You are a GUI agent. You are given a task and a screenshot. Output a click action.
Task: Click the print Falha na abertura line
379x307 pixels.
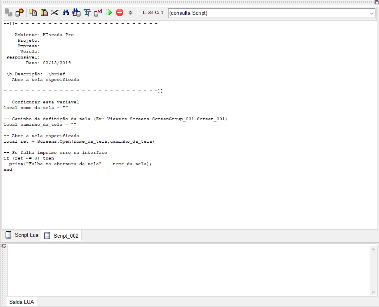pyautogui.click(x=80, y=164)
